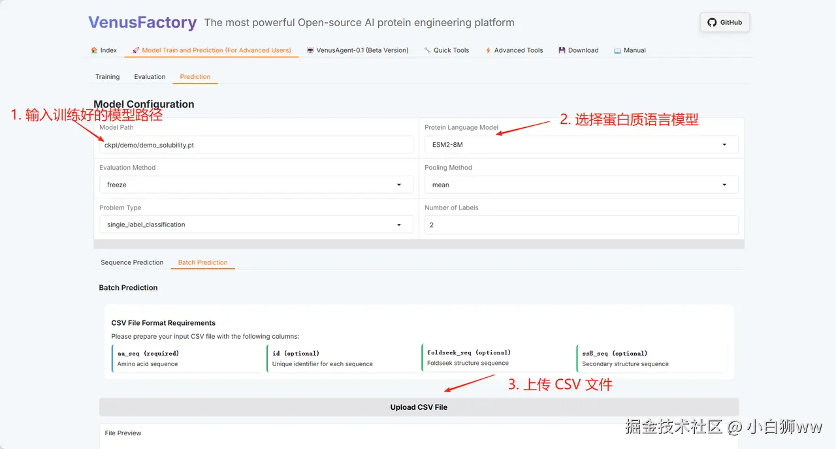836x449 pixels.
Task: Click the Number of Labels field
Action: point(581,225)
